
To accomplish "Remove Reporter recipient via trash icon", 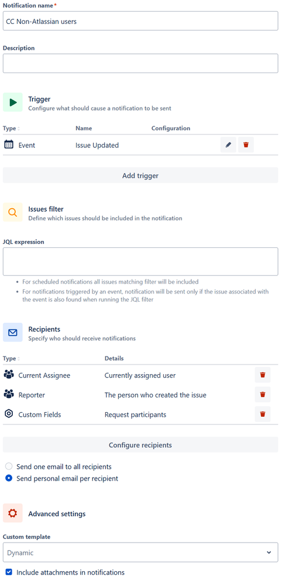I will [x=263, y=395].
